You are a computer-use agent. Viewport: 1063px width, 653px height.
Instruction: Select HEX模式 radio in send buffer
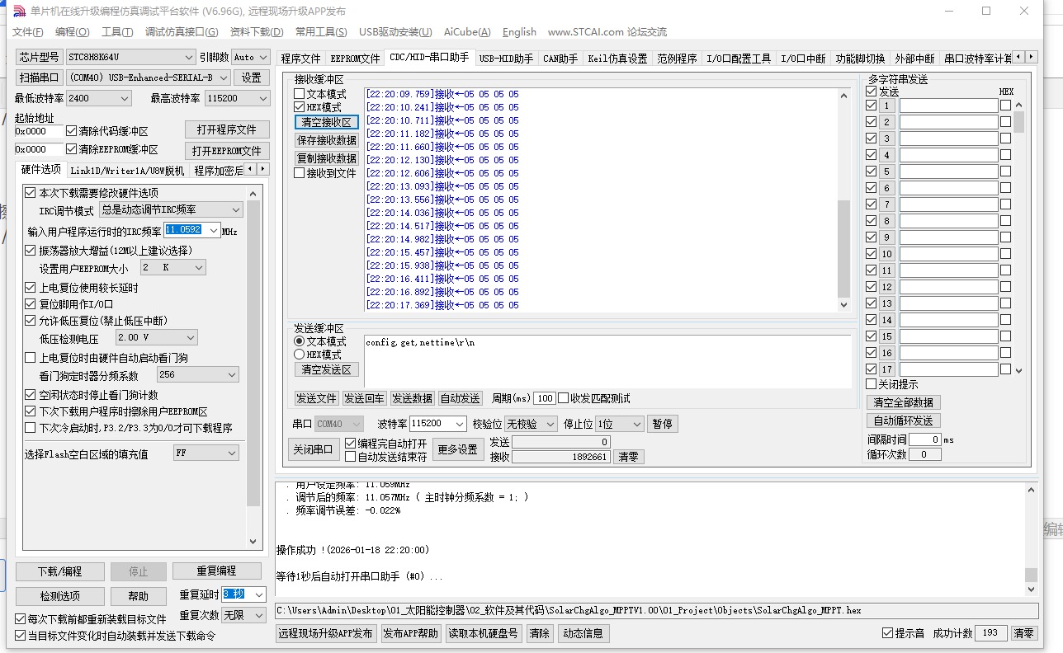(300, 355)
